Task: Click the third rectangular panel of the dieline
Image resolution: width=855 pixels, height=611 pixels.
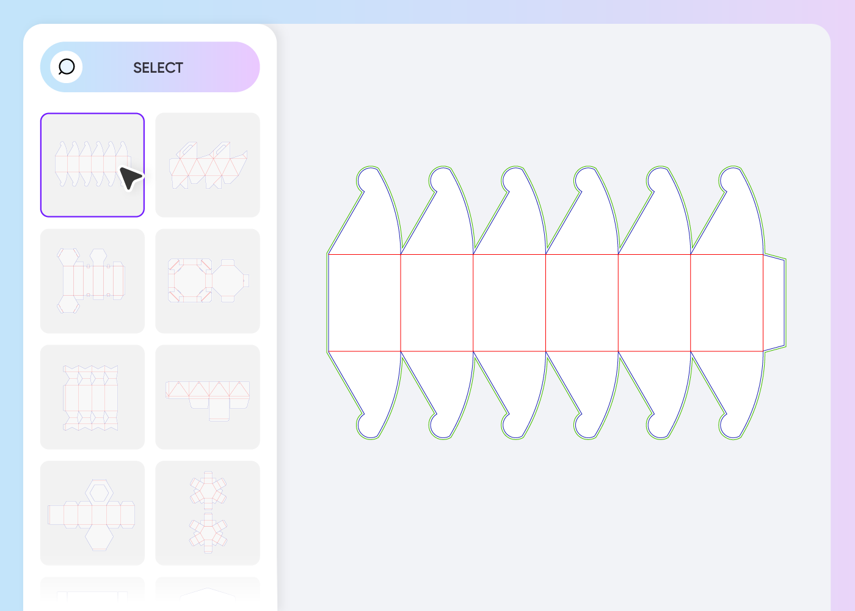Action: click(509, 303)
